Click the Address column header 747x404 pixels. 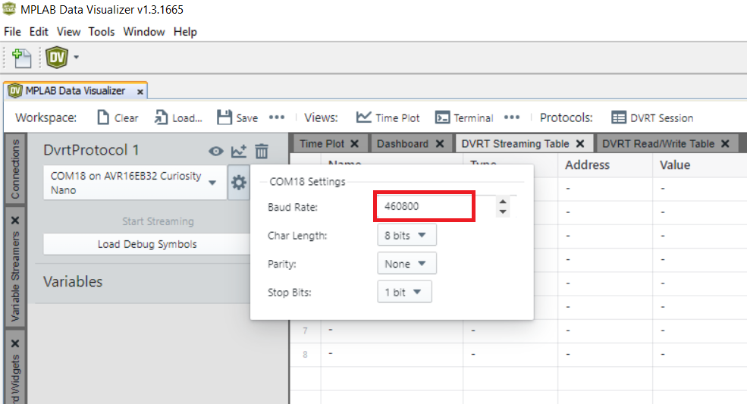(x=587, y=164)
